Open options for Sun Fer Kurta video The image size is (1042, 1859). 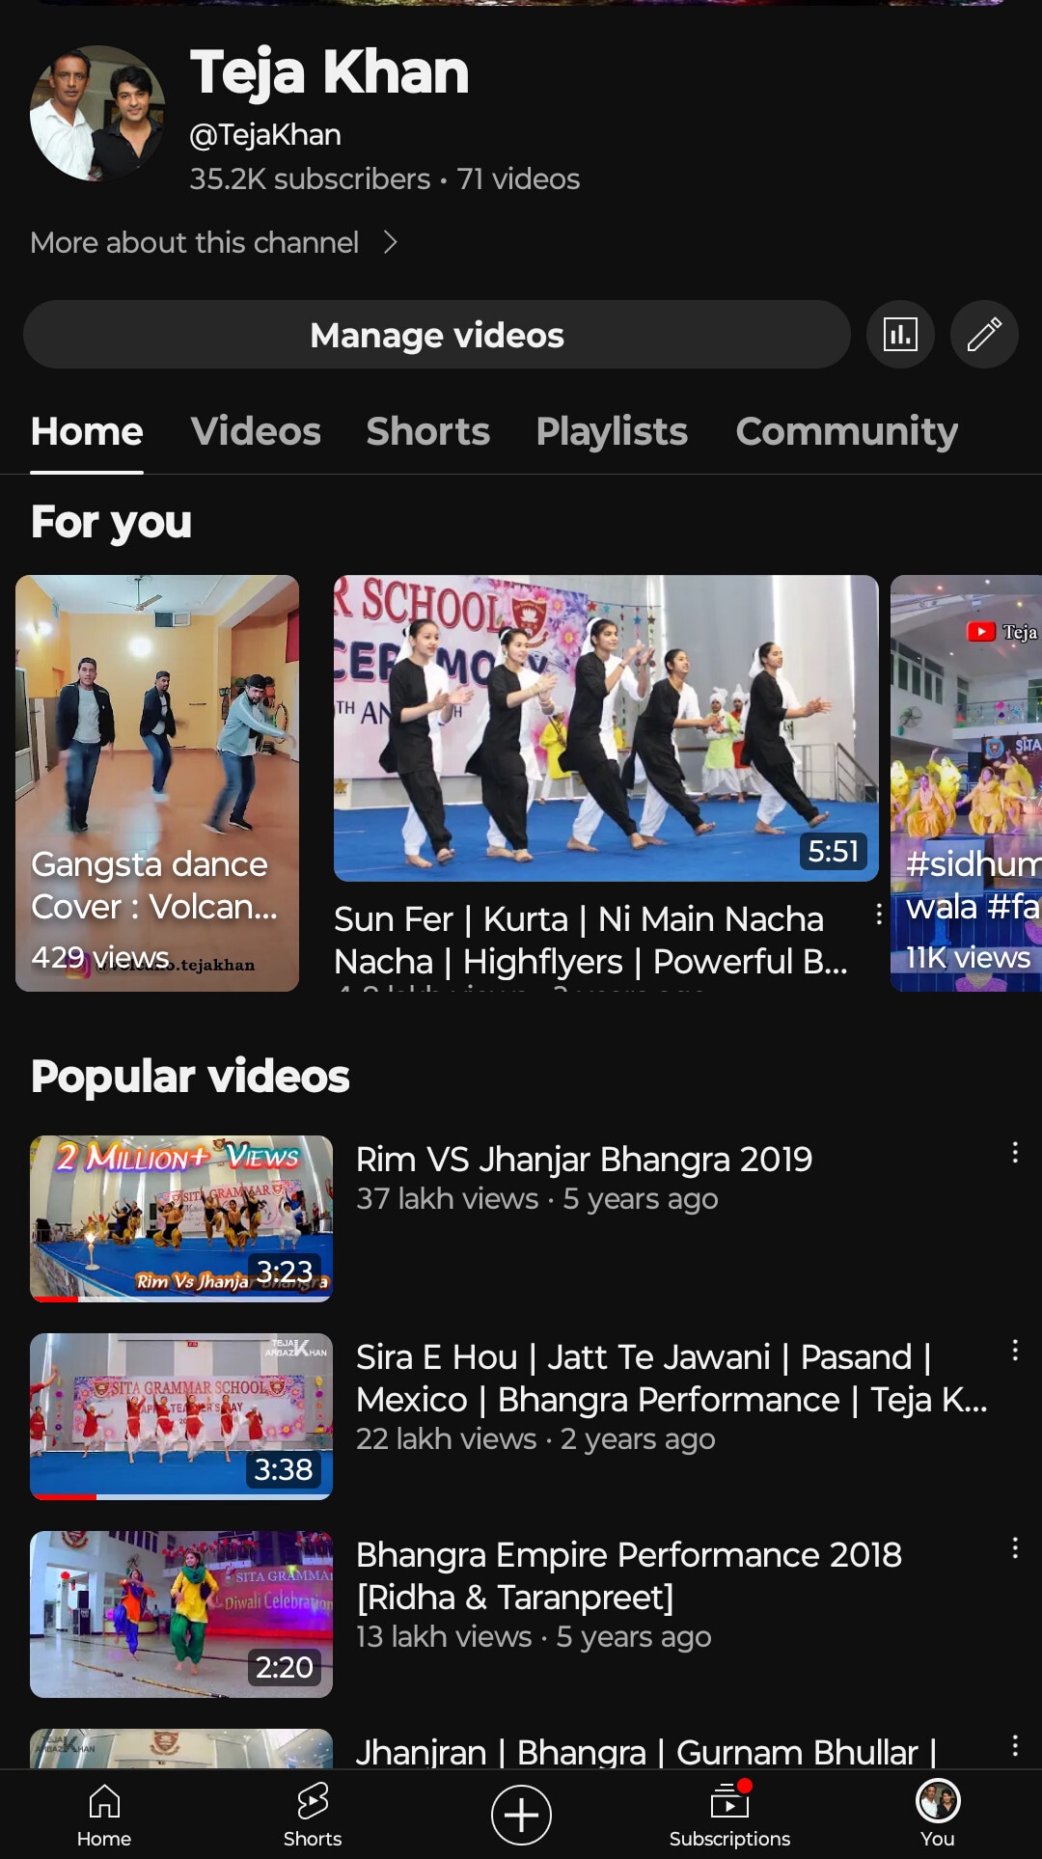click(x=879, y=915)
